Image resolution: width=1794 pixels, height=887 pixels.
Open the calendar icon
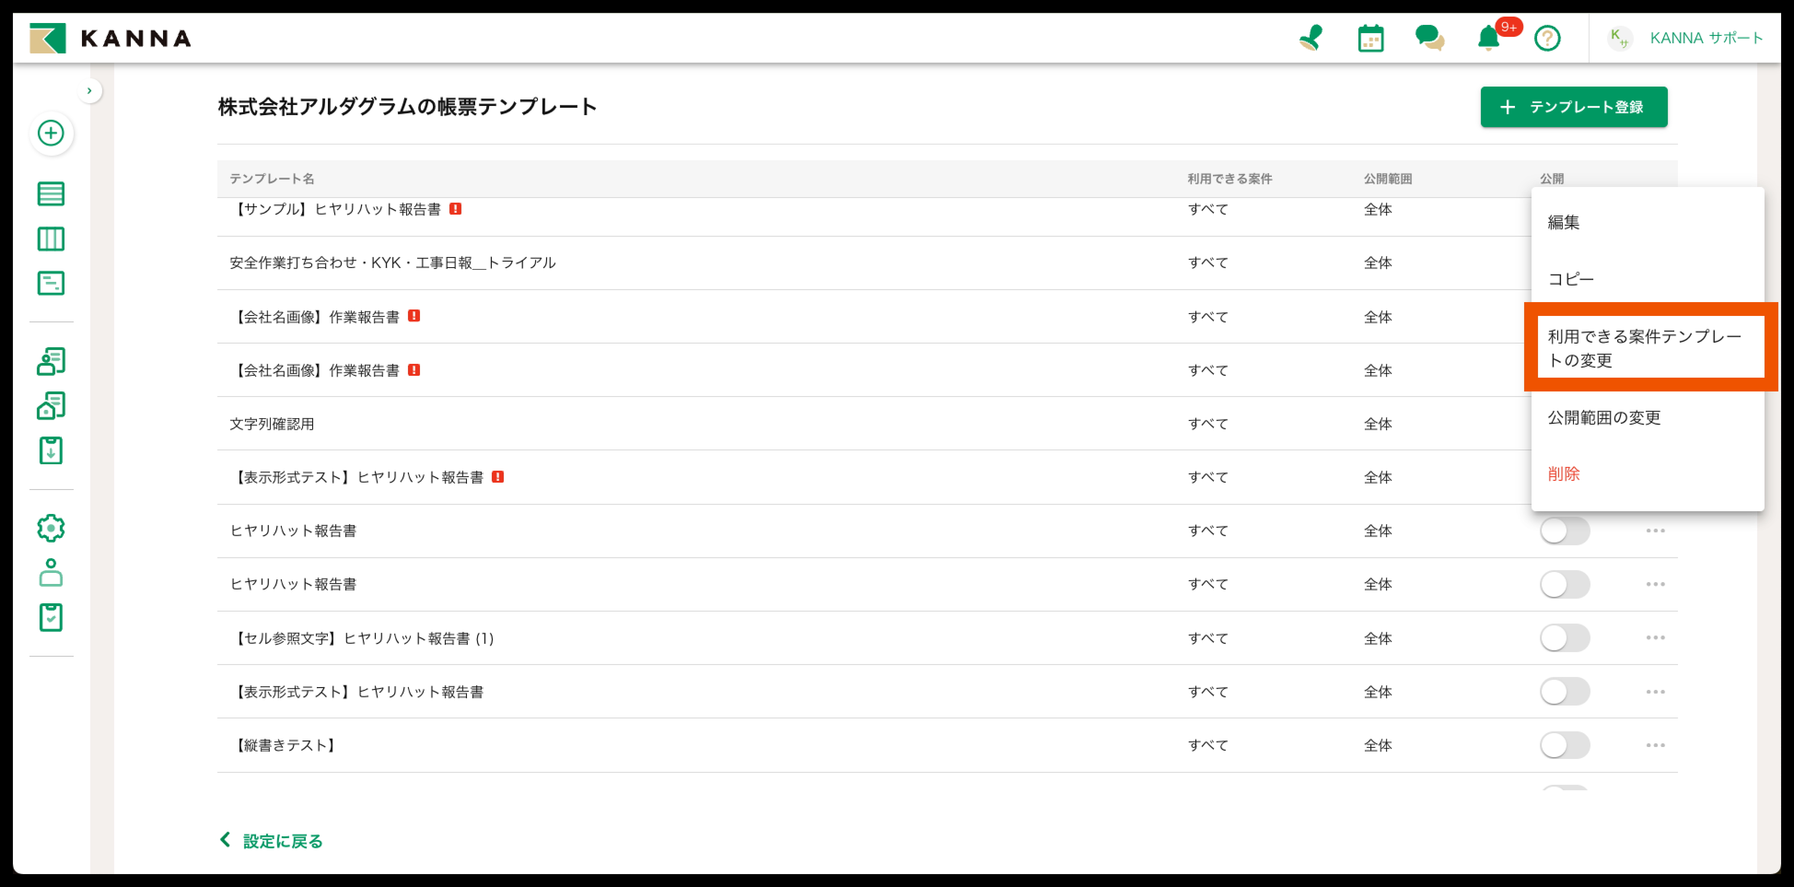[x=1370, y=38]
